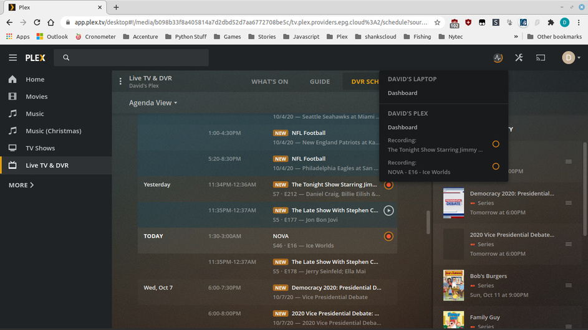Open TV Shows library
Screen dimensions: 588x330
click(56, 148)
